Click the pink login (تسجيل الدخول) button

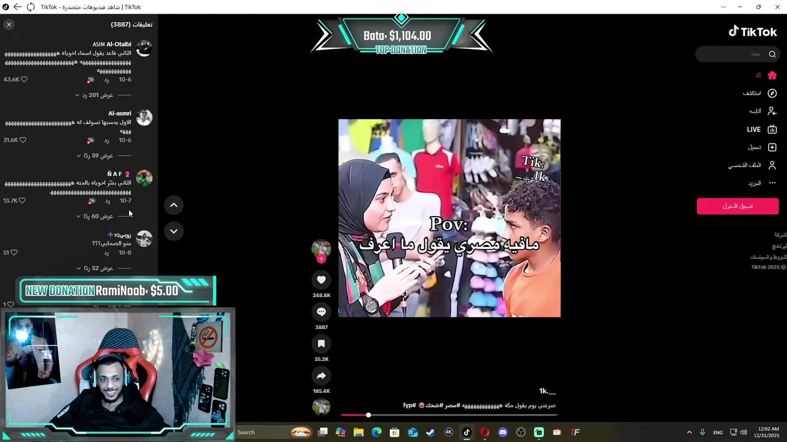pos(738,206)
